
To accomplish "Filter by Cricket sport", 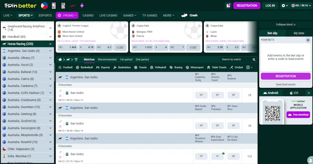I will pyautogui.click(x=236, y=67).
